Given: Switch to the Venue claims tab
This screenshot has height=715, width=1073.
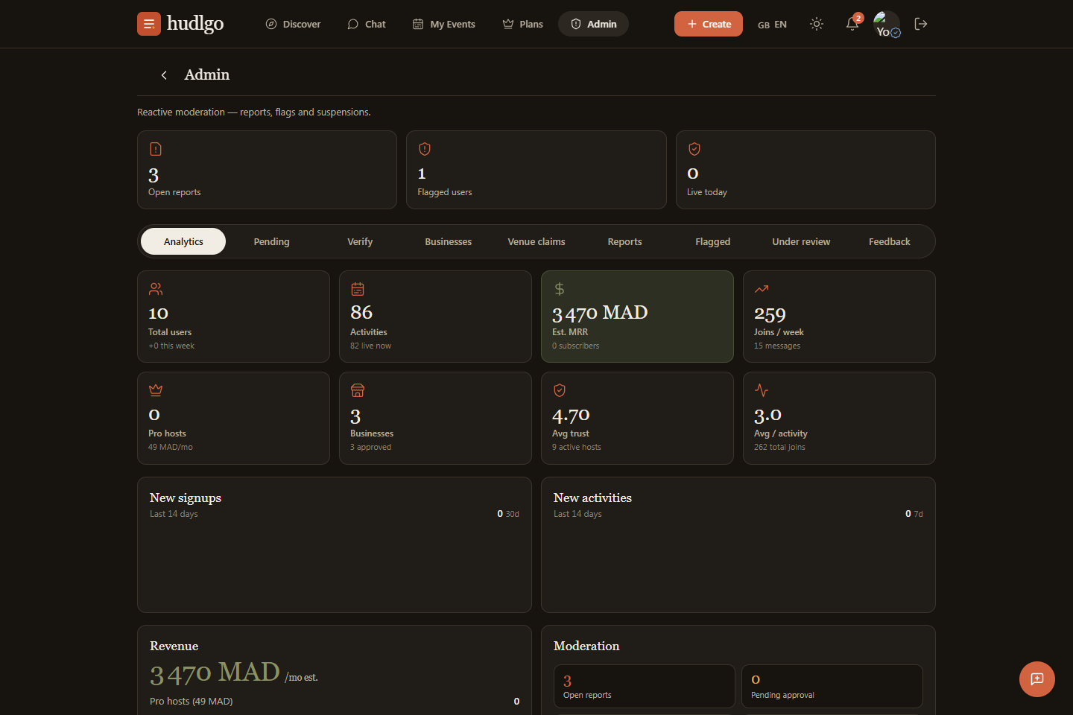Looking at the screenshot, I should pyautogui.click(x=536, y=241).
